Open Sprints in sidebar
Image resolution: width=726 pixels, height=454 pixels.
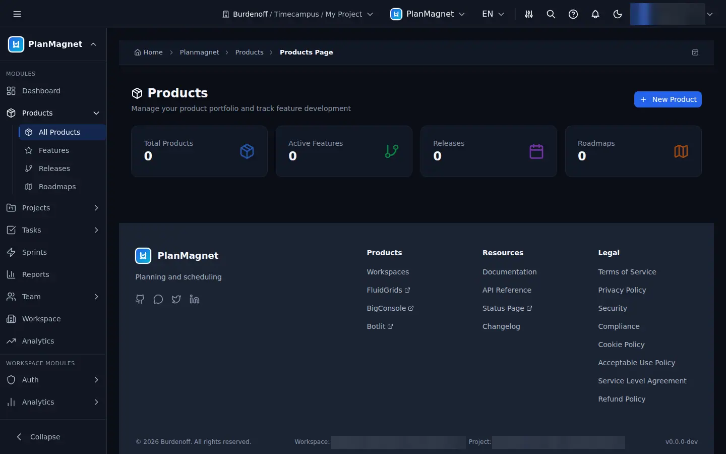tap(53, 252)
